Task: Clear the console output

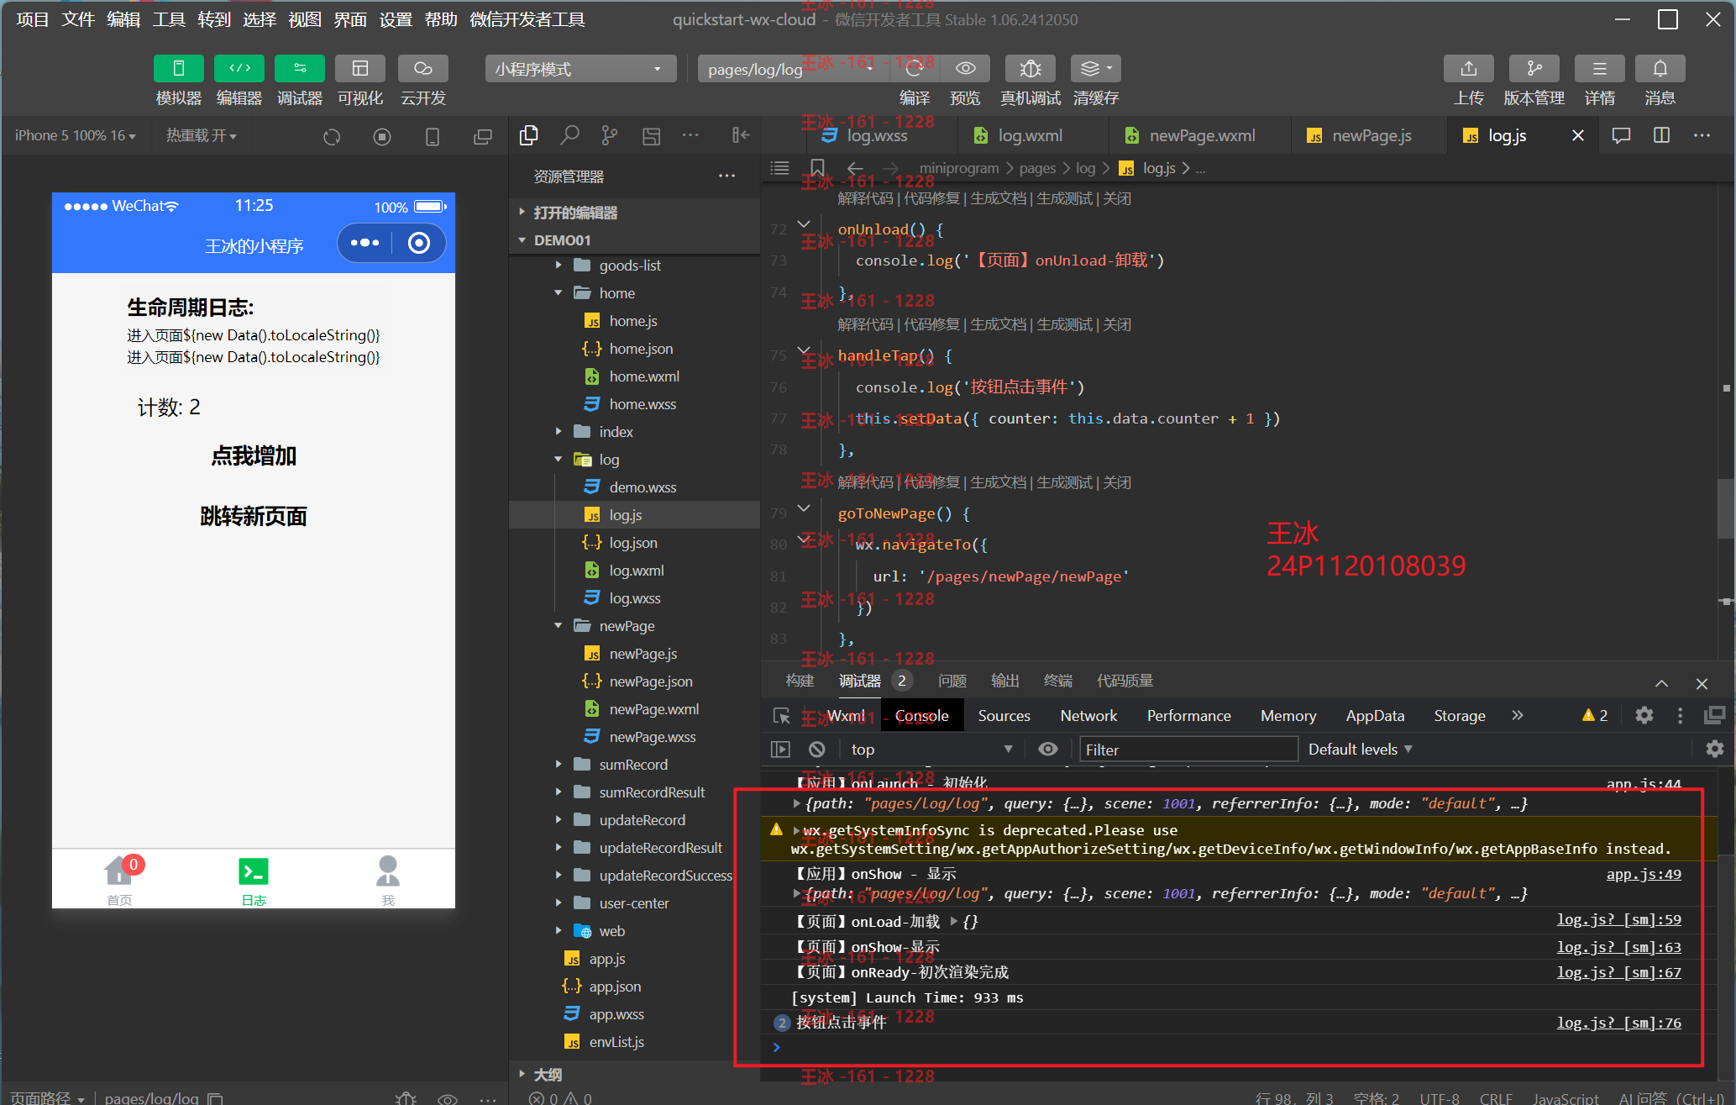Action: (x=817, y=750)
